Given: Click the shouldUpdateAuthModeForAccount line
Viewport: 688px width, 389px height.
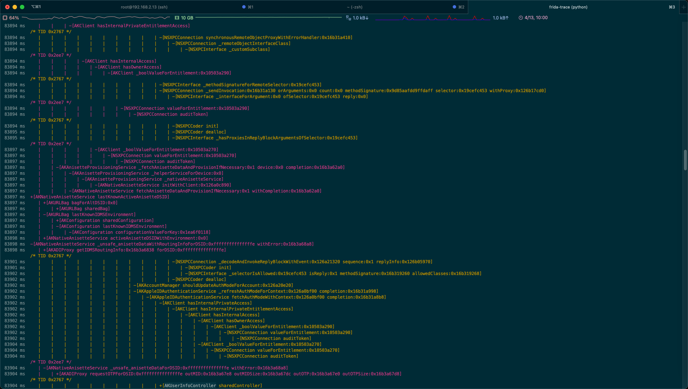Looking at the screenshot, I should pos(213,285).
